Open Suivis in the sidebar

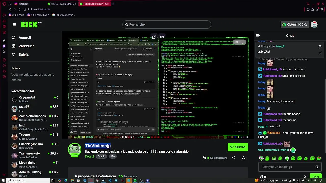tap(20, 54)
